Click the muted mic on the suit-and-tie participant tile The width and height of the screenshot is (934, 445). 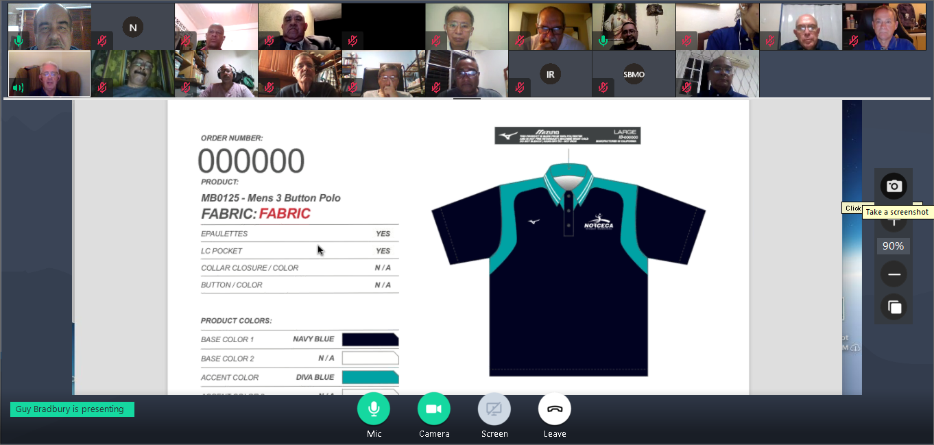tap(269, 40)
